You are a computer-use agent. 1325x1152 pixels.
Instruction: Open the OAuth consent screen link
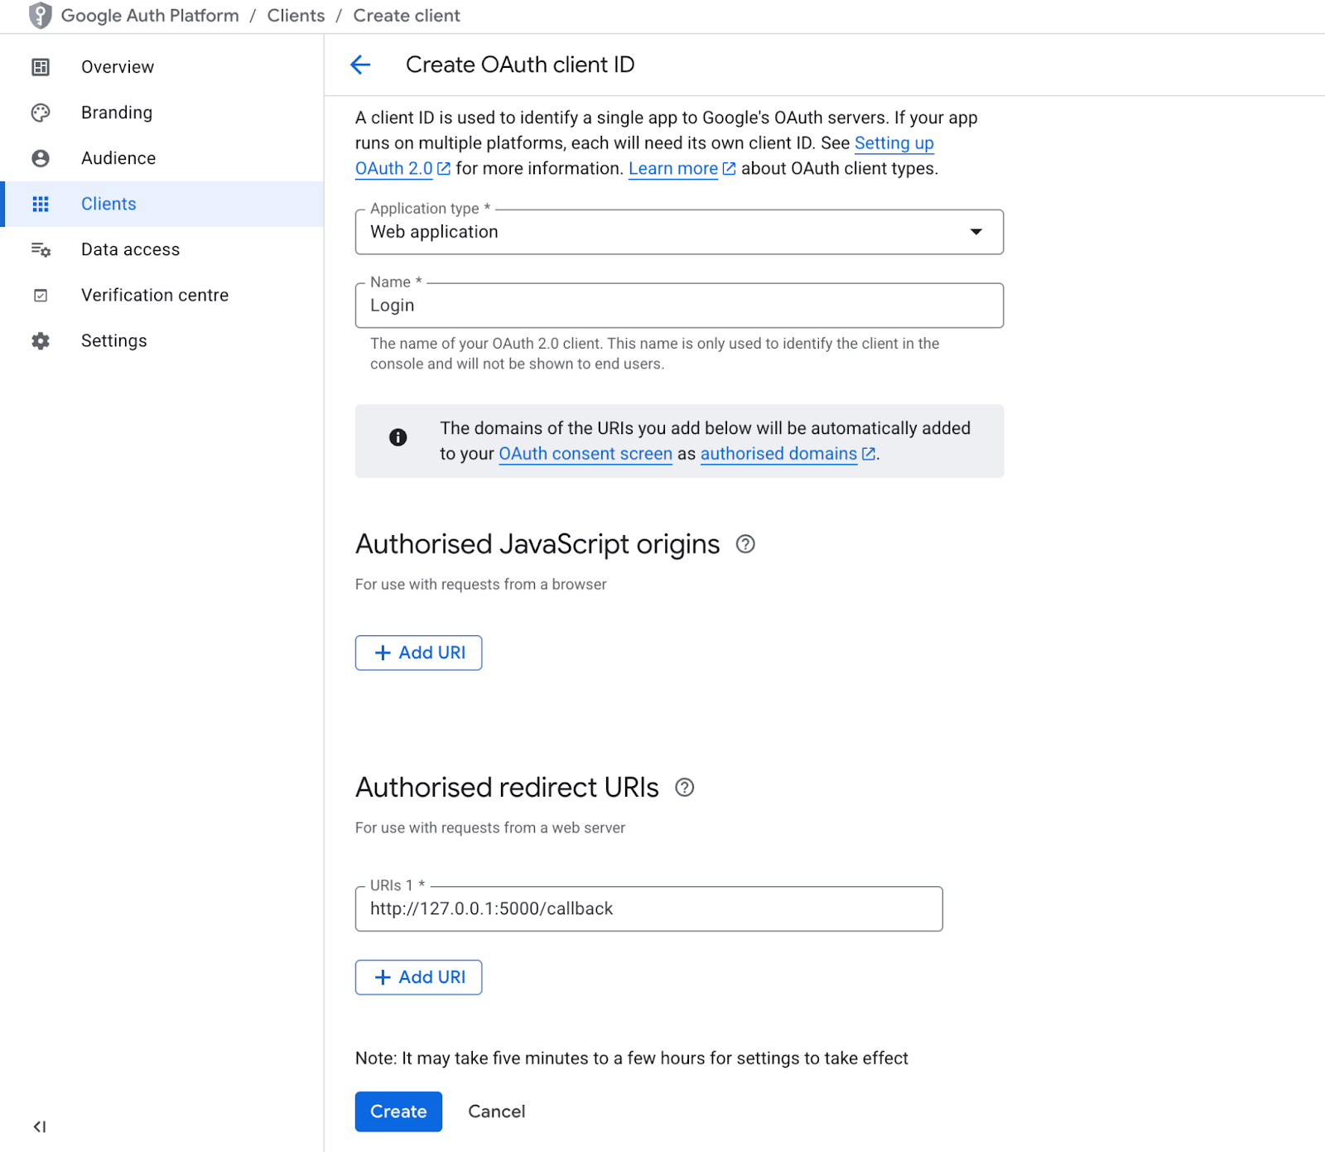tap(585, 454)
